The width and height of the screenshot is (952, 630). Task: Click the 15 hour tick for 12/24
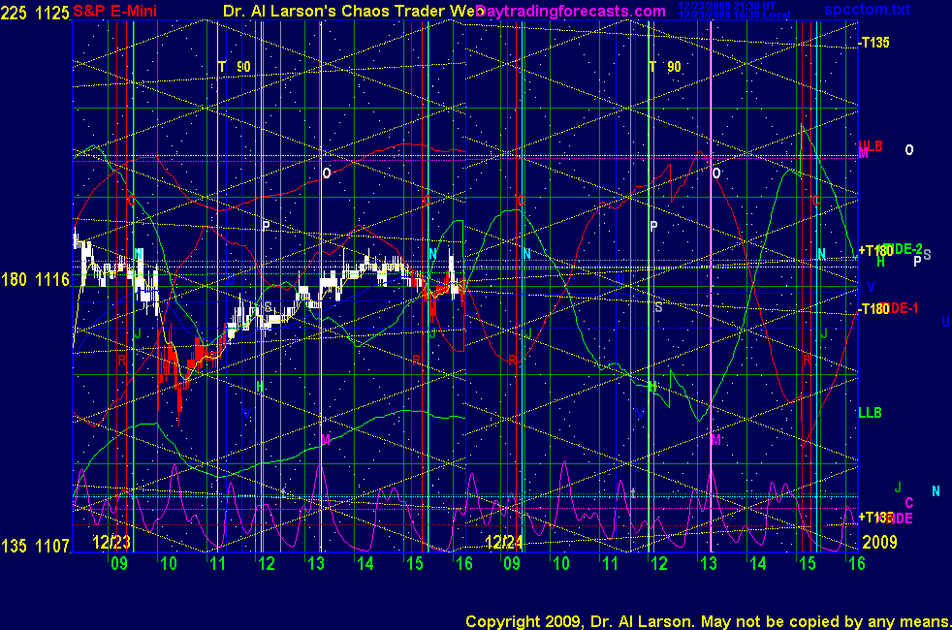808,563
